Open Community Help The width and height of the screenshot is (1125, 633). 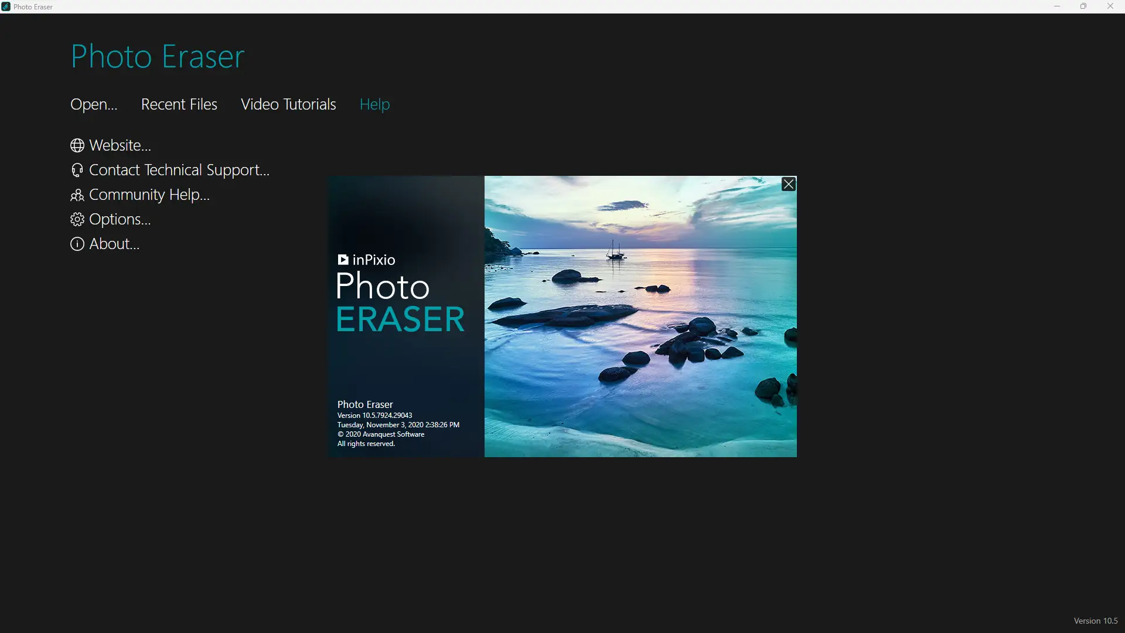pos(149,195)
